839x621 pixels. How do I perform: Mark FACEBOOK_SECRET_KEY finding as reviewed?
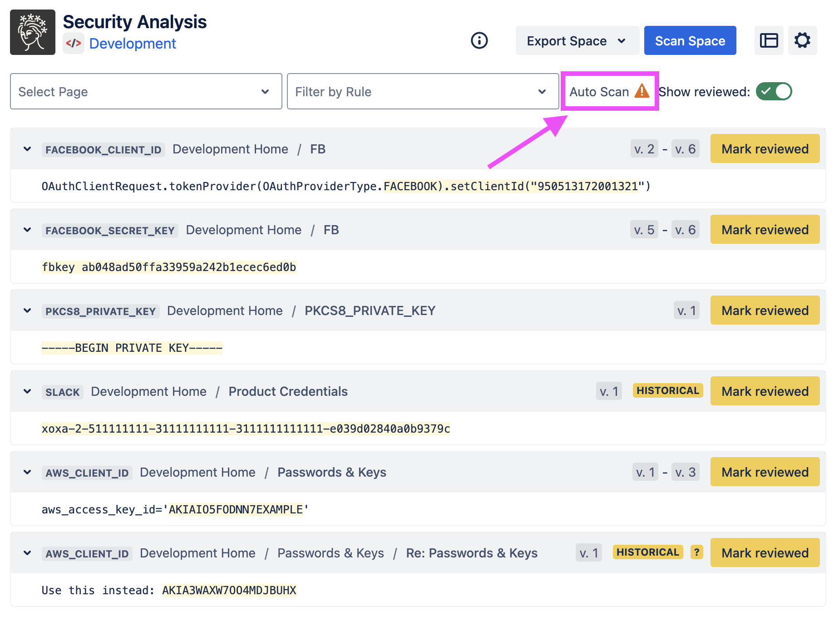tap(765, 230)
